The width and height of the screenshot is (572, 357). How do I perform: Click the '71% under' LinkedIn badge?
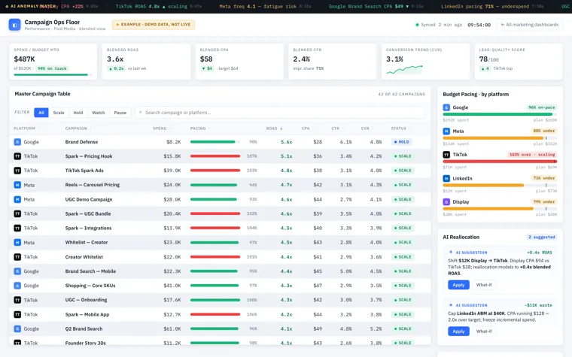pyautogui.click(x=543, y=178)
